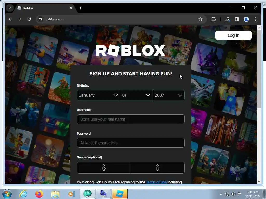Image resolution: width=266 pixels, height=199 pixels.
Task: View site information icon in address bar
Action: 40,19
